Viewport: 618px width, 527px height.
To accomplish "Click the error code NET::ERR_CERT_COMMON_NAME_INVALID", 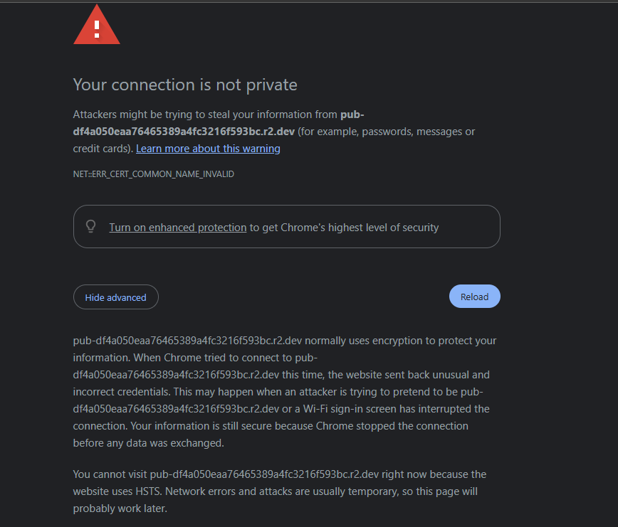I will click(x=154, y=174).
